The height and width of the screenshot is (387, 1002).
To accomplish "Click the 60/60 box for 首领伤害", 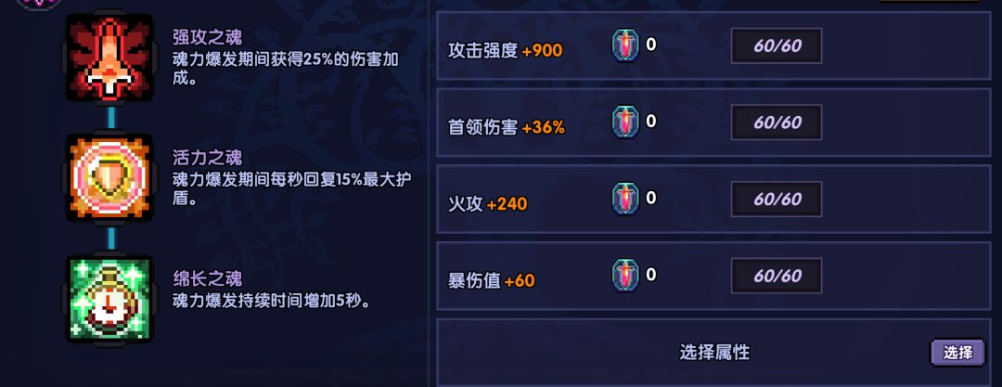I will 777,123.
